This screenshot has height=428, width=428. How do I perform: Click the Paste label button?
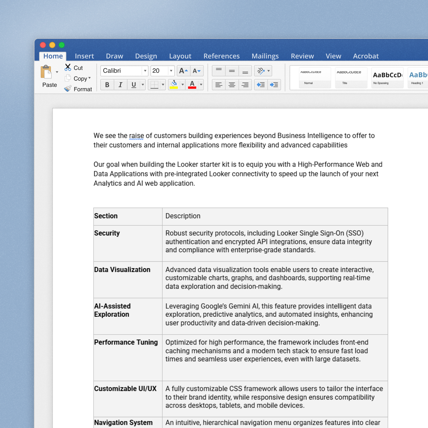[x=50, y=85]
